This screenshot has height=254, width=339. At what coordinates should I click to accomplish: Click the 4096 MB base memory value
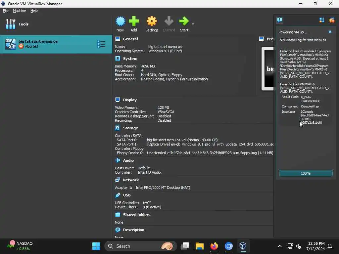(x=148, y=66)
